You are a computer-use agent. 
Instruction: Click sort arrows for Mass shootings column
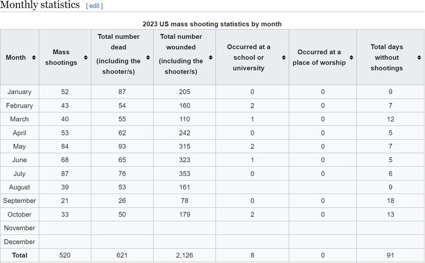[86, 58]
